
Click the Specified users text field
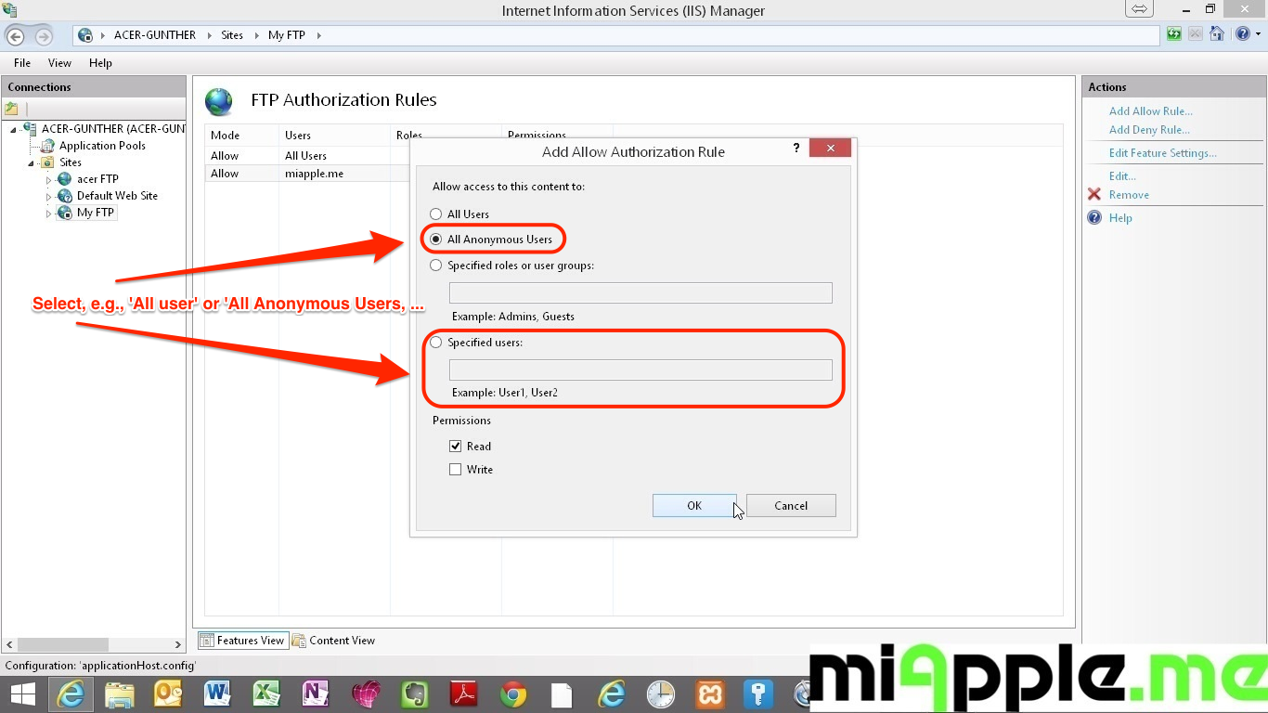pos(640,369)
